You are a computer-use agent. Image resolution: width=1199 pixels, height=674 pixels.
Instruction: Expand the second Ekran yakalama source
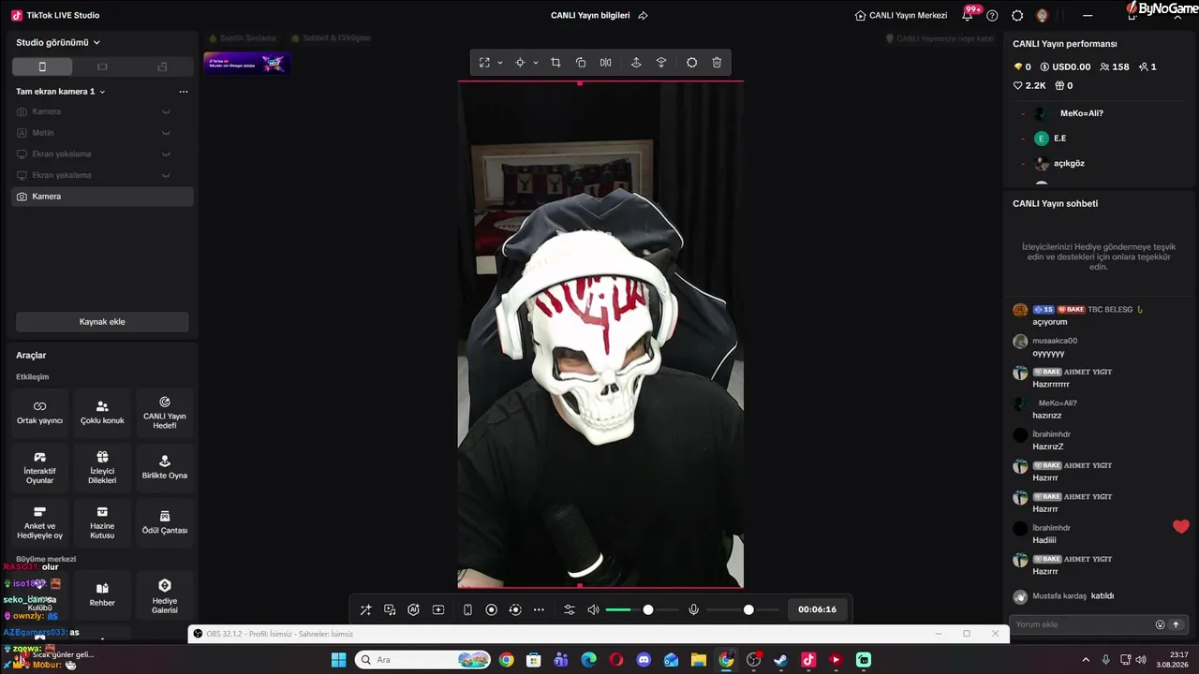coord(166,175)
